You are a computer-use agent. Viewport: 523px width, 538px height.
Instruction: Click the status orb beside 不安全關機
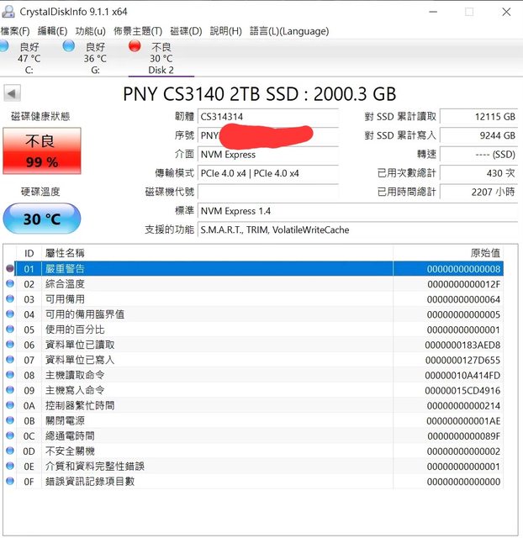click(x=10, y=451)
